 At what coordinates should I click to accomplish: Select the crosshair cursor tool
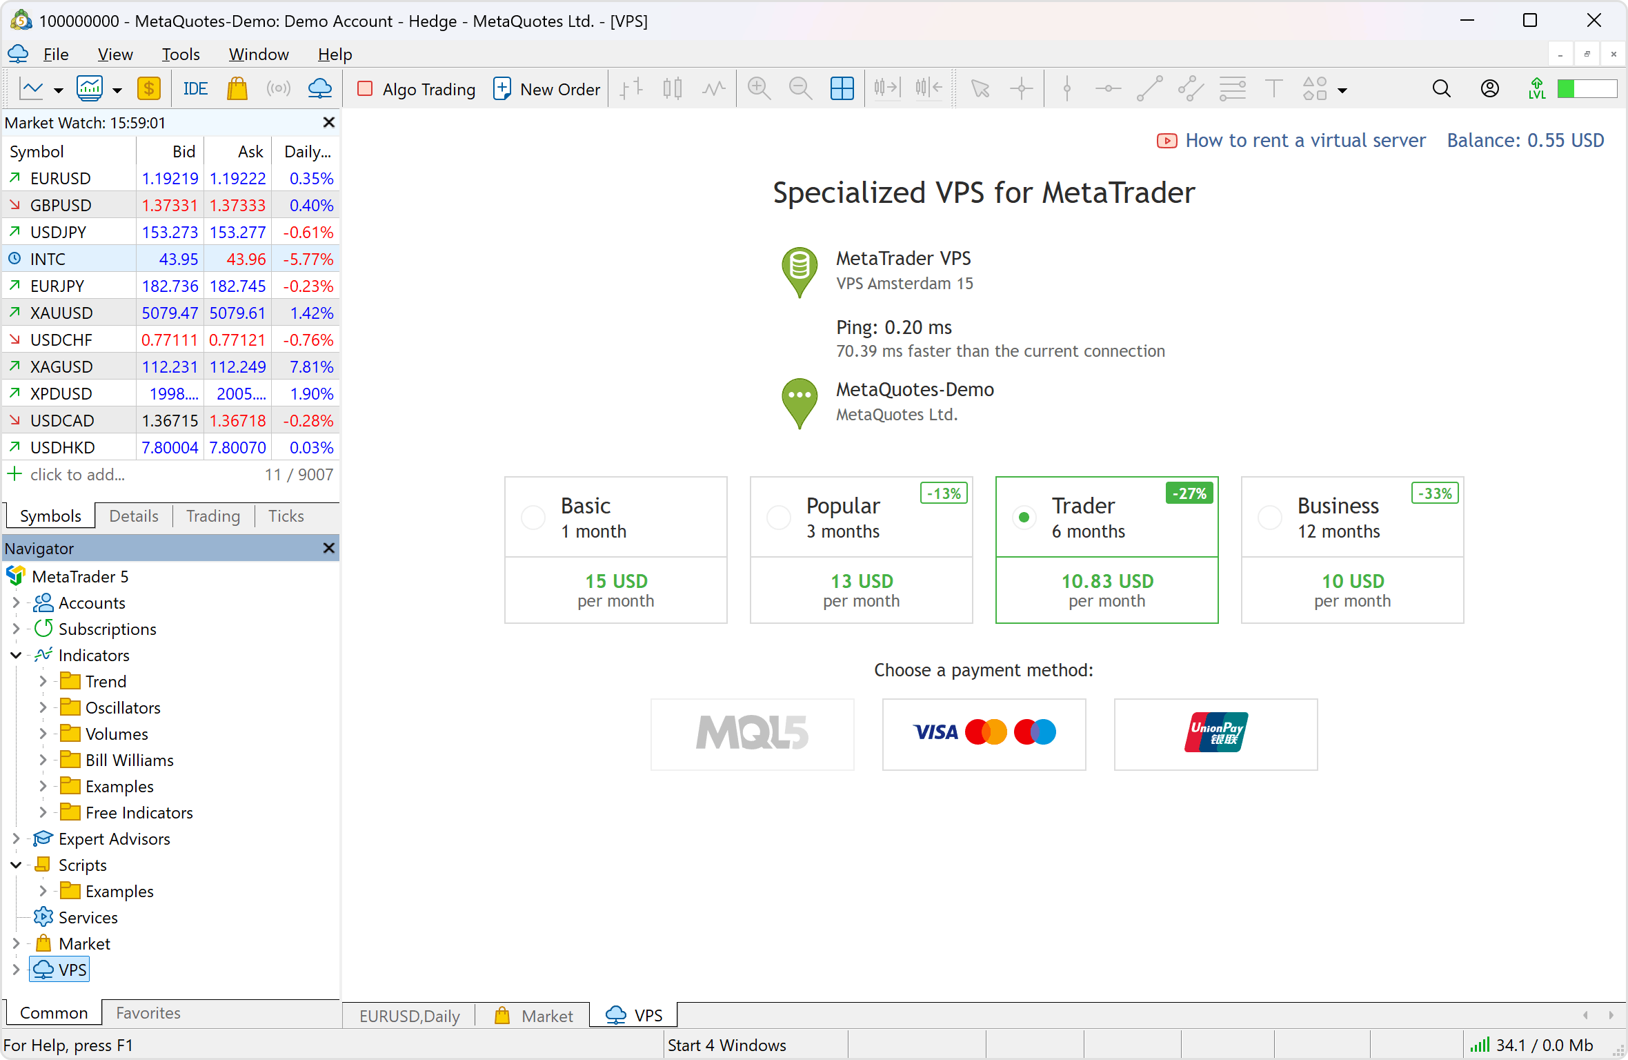[x=1021, y=89]
